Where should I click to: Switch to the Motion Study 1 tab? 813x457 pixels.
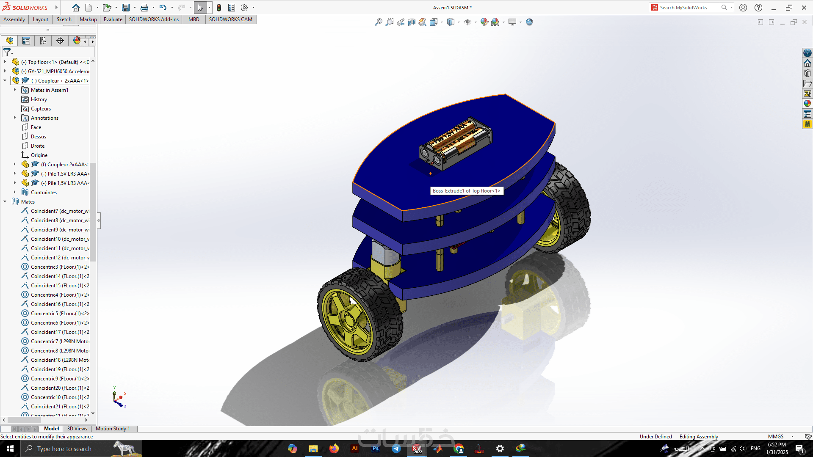[x=113, y=429]
